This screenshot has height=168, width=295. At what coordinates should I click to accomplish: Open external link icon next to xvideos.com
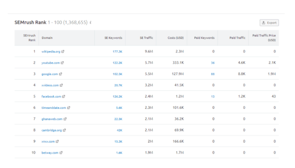(61, 85)
